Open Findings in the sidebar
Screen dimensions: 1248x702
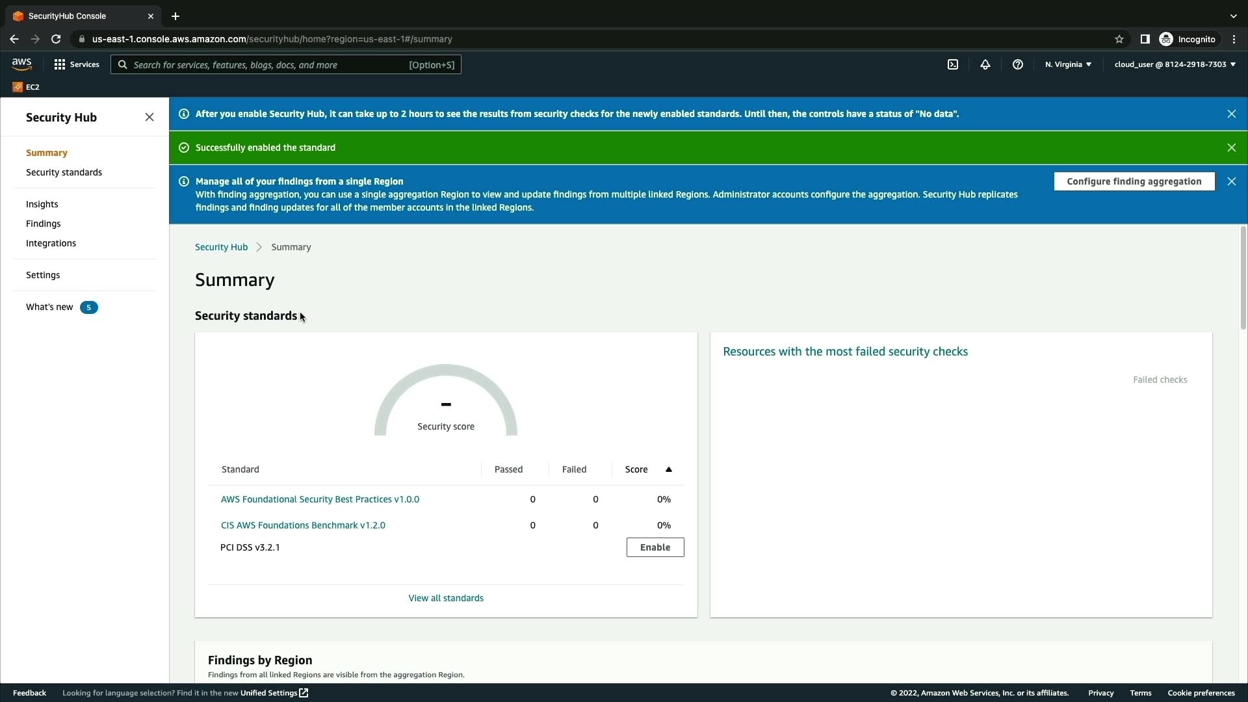(x=43, y=224)
